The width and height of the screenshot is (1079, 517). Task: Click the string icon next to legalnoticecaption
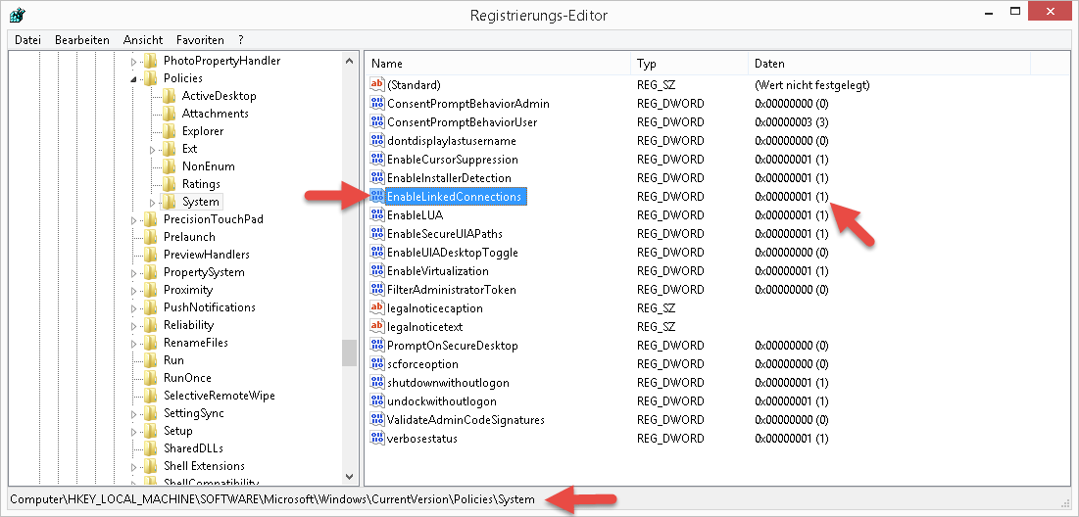377,308
